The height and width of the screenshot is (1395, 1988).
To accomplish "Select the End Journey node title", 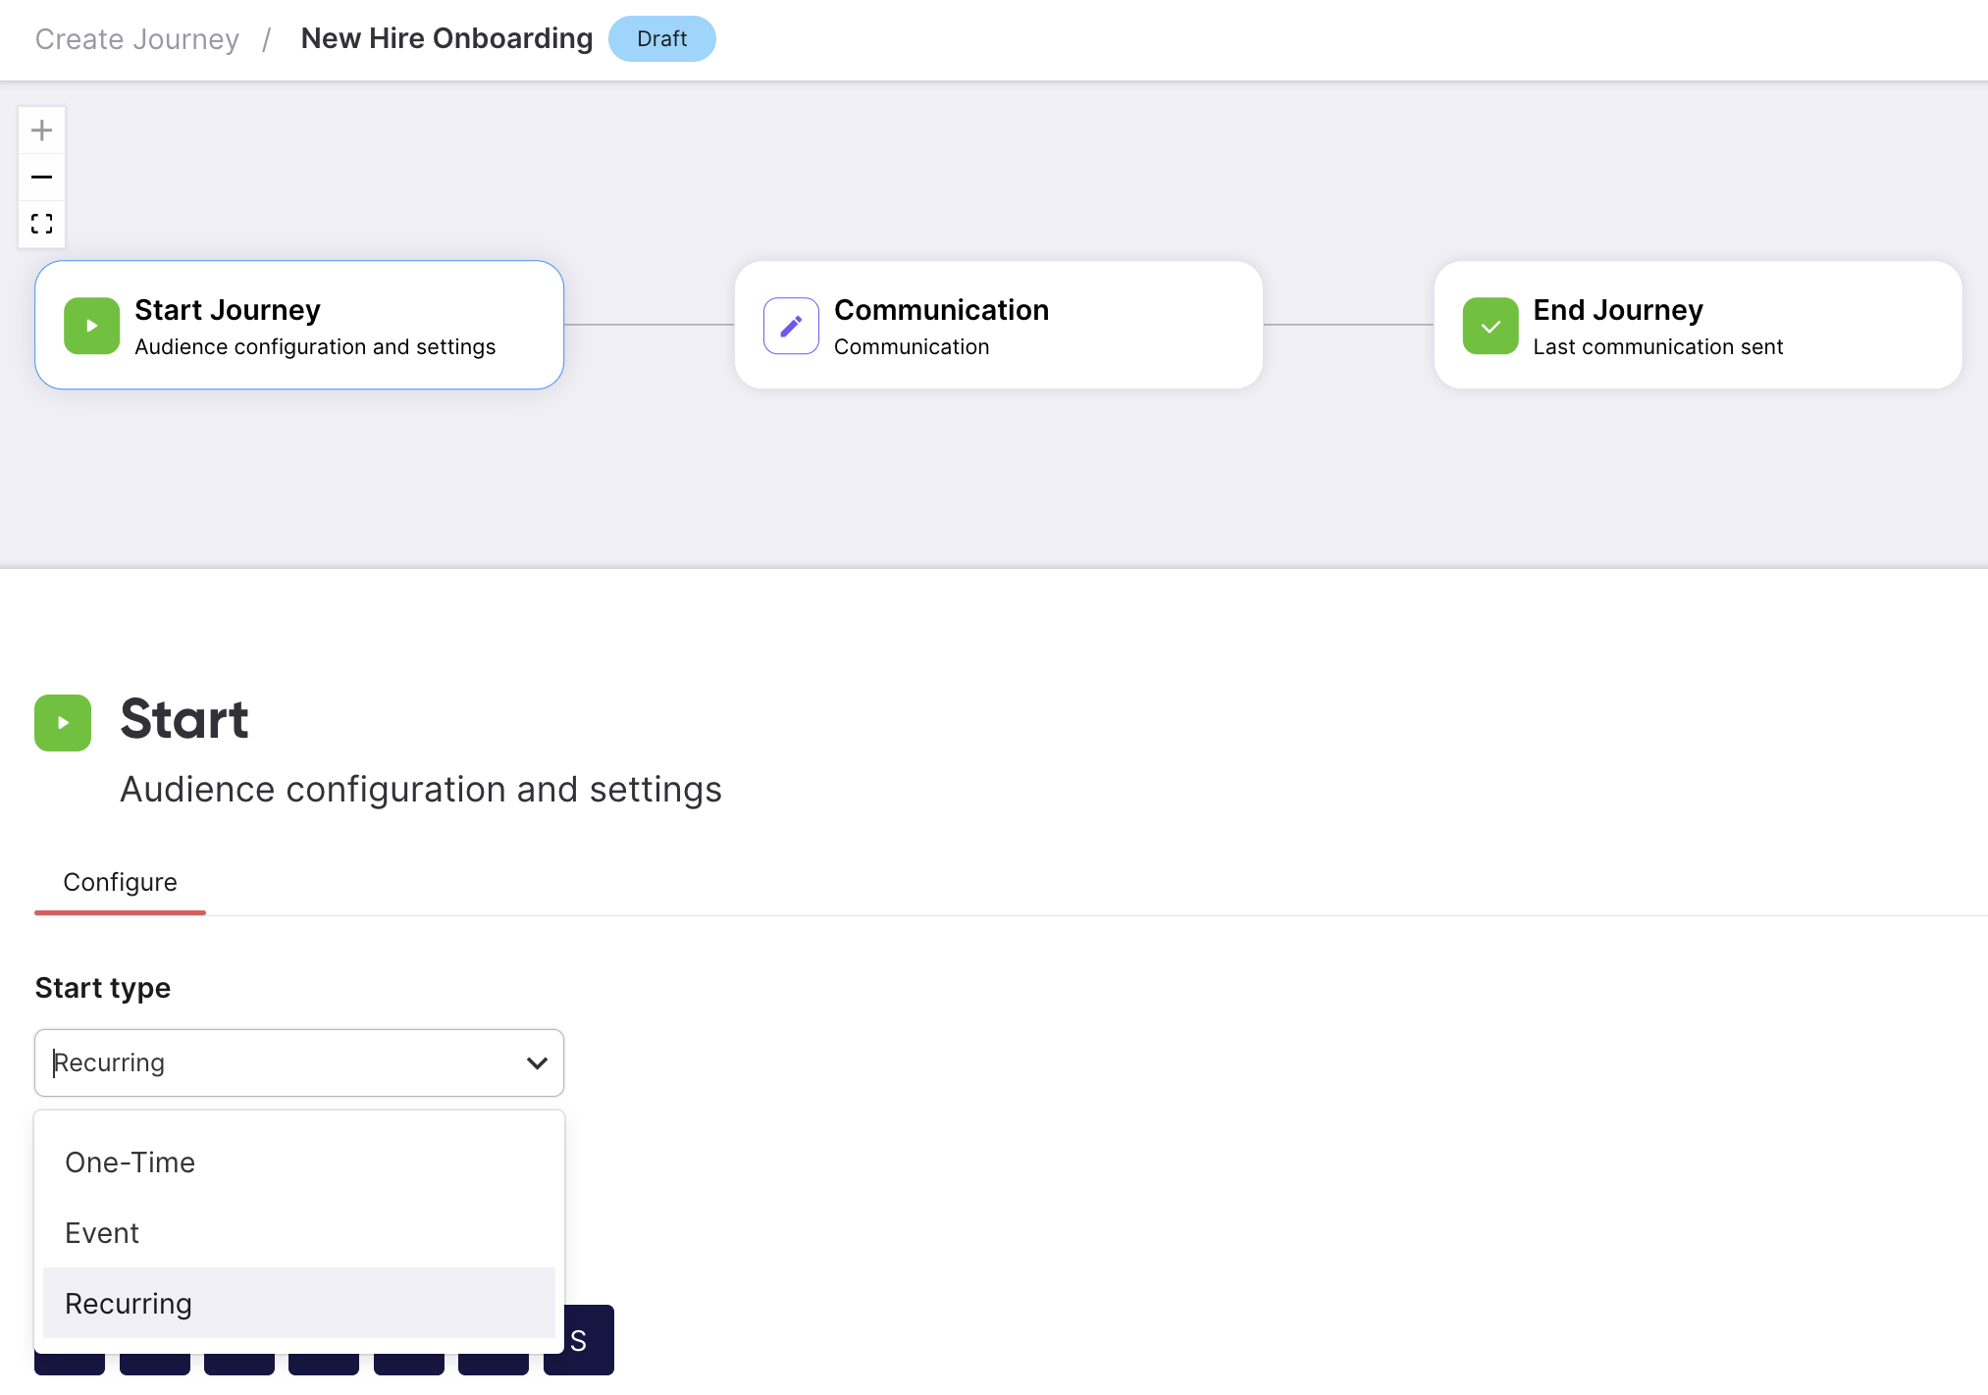I will coord(1618,310).
